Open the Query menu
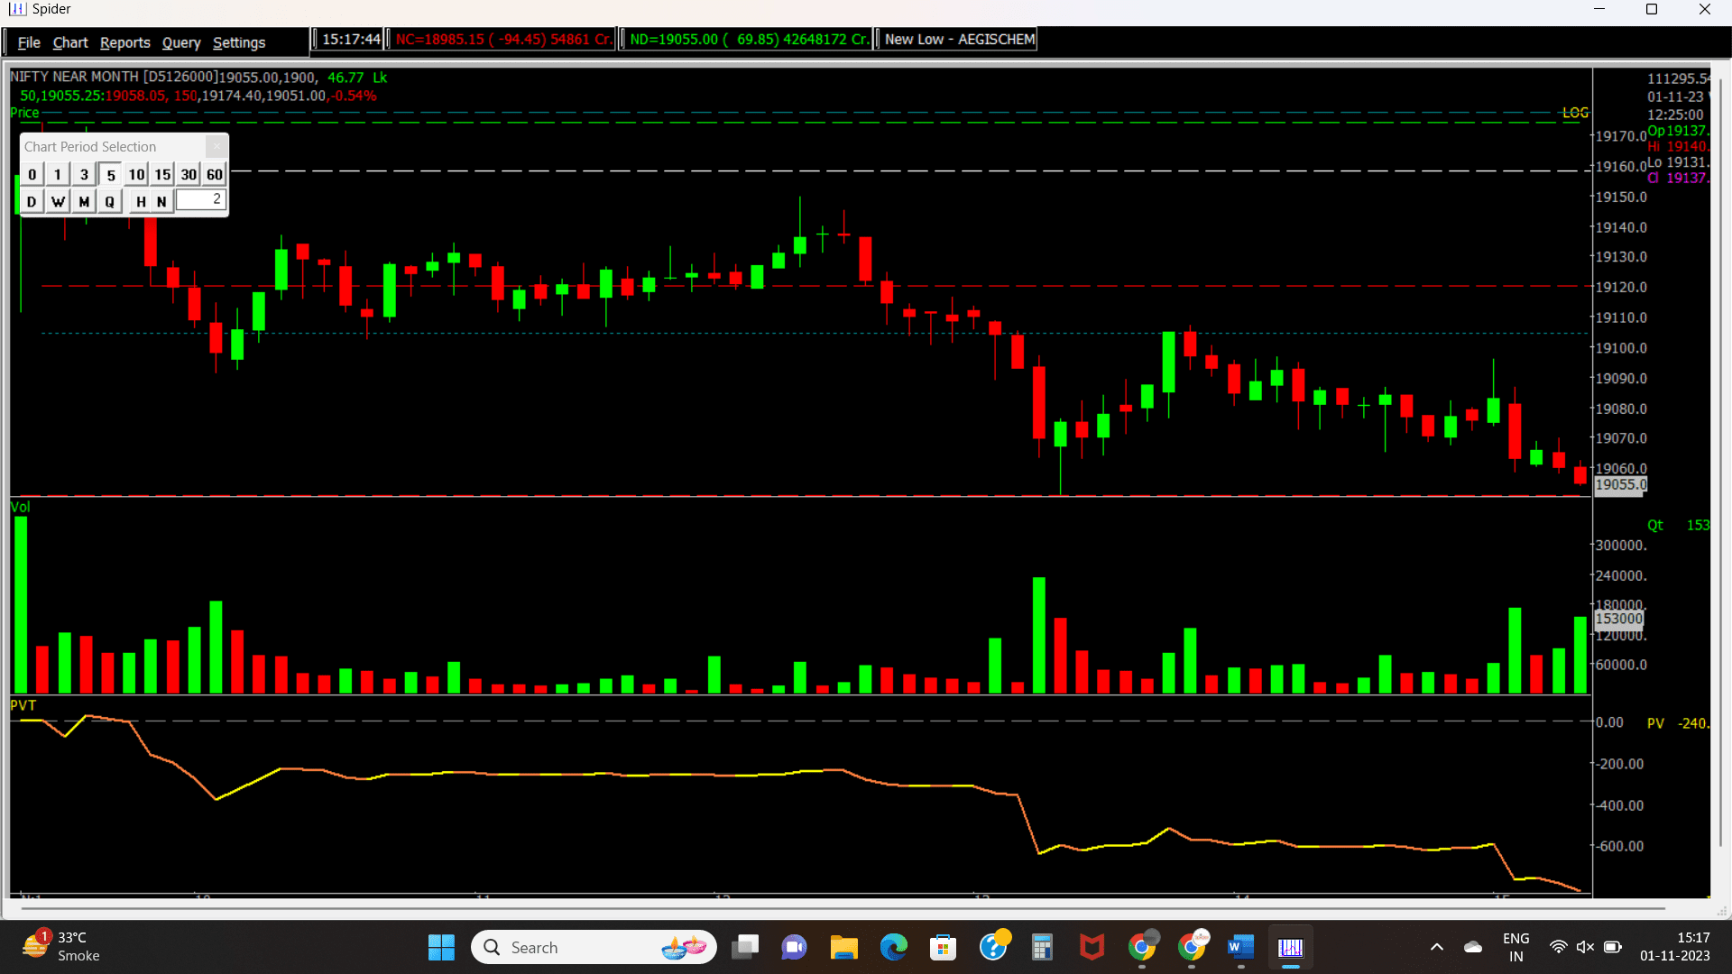 (x=180, y=42)
